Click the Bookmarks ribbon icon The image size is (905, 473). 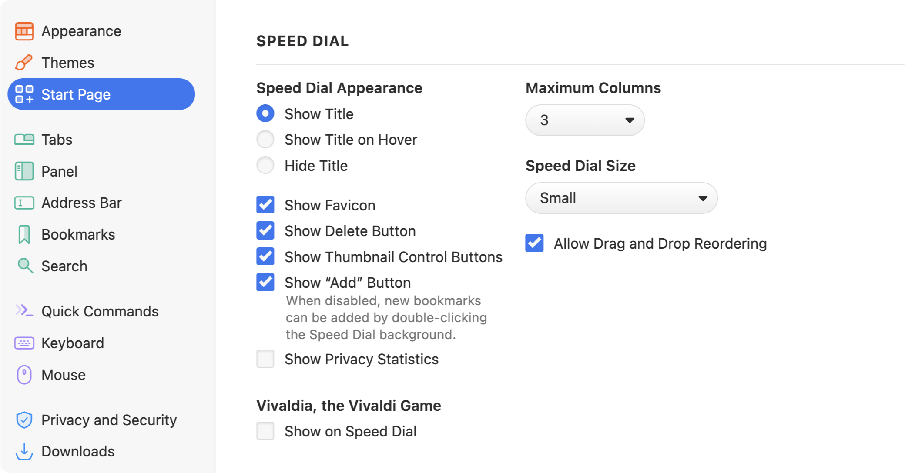point(24,234)
